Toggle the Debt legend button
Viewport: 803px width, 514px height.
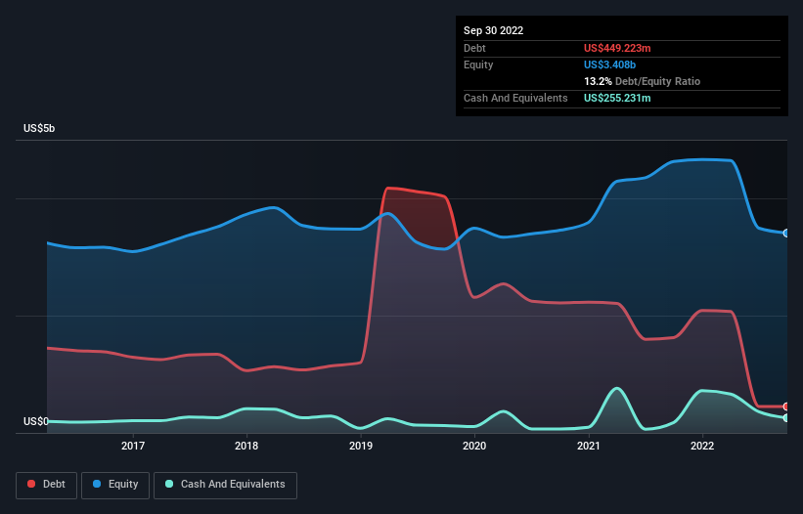[47, 485]
